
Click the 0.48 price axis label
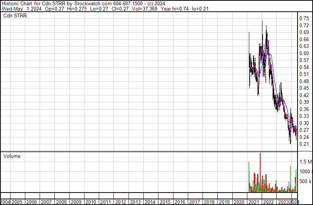pos(304,81)
